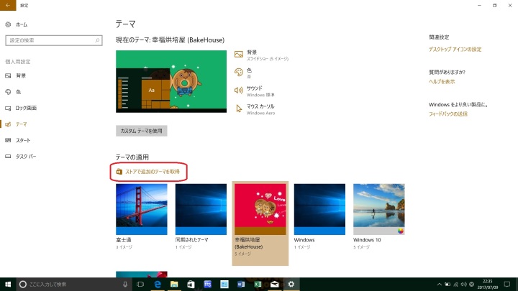The image size is (518, 291).
Task: Open the 背景 slideshow setting of current theme
Action: tap(261, 55)
